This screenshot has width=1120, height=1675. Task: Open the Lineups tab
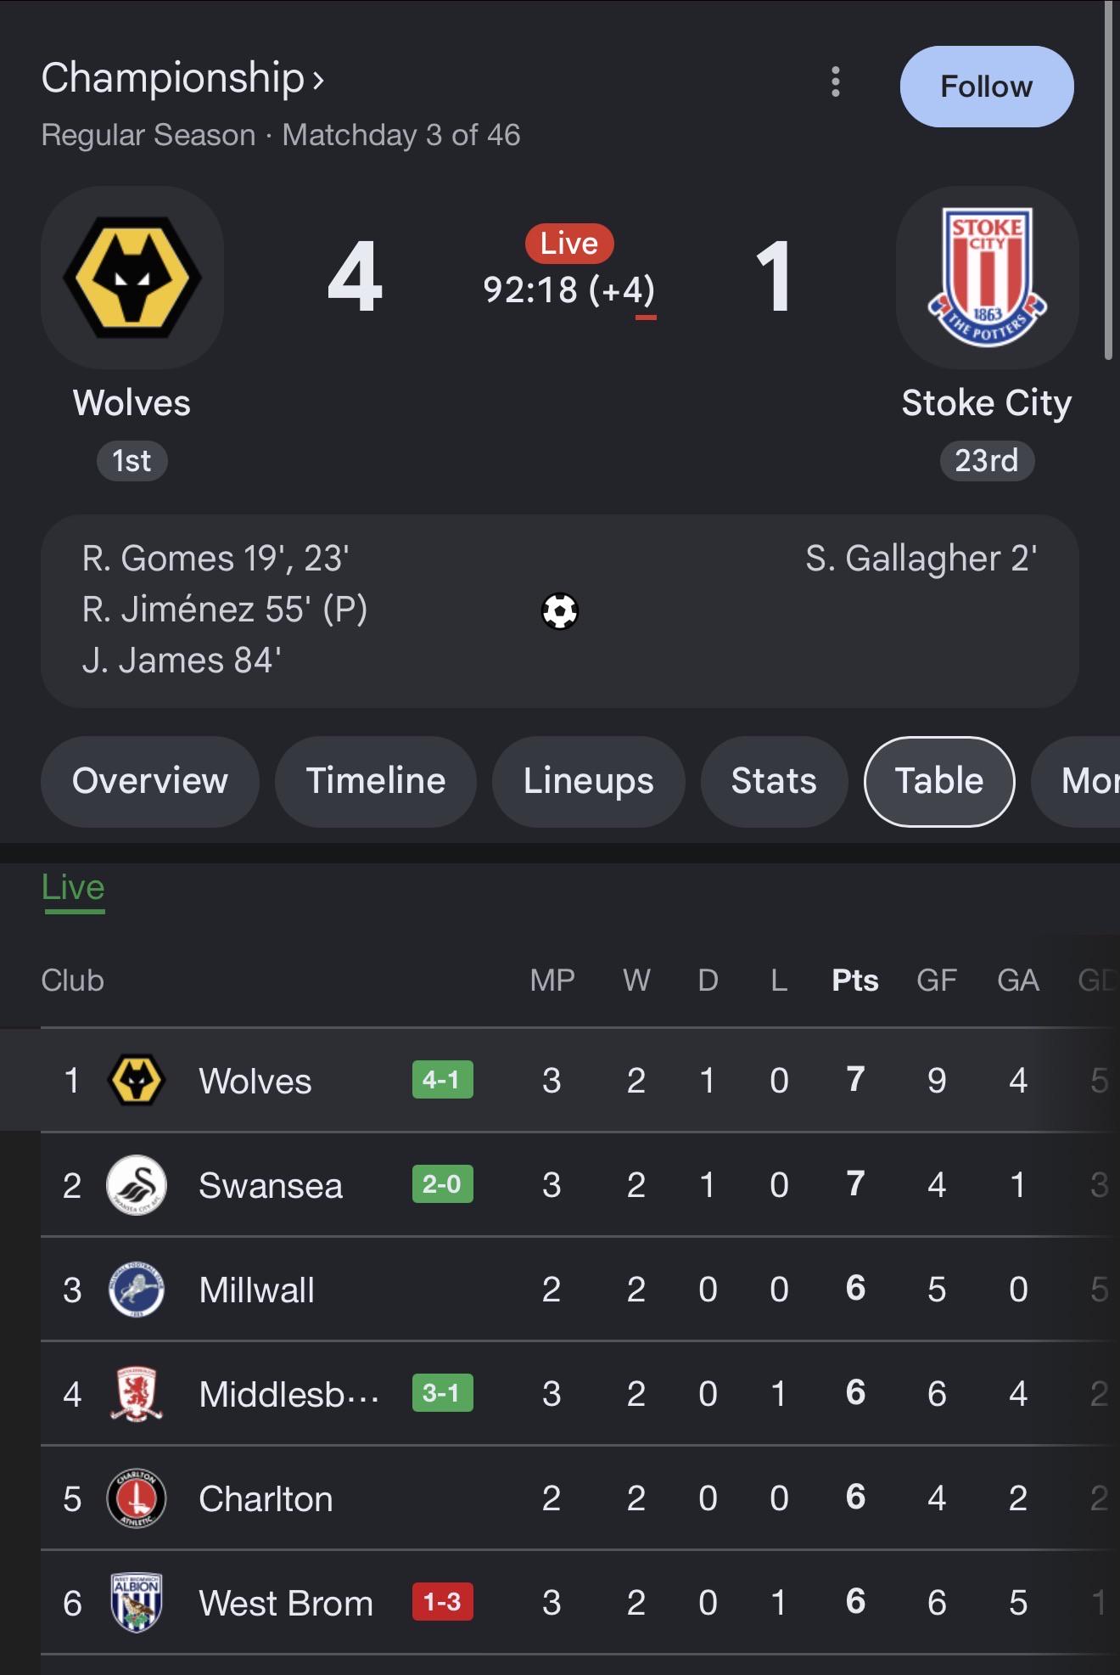click(589, 781)
